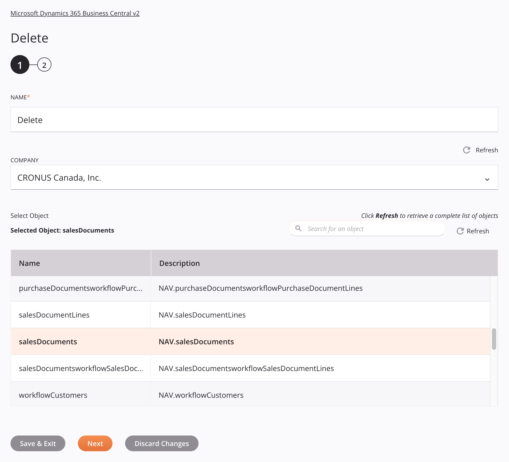Click Next to proceed to step 2
The image size is (509, 462).
point(95,443)
